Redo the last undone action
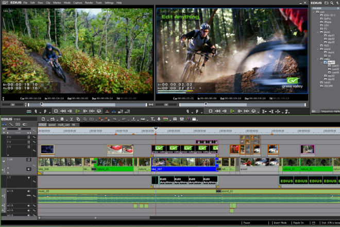340x227 pixels. [124, 119]
